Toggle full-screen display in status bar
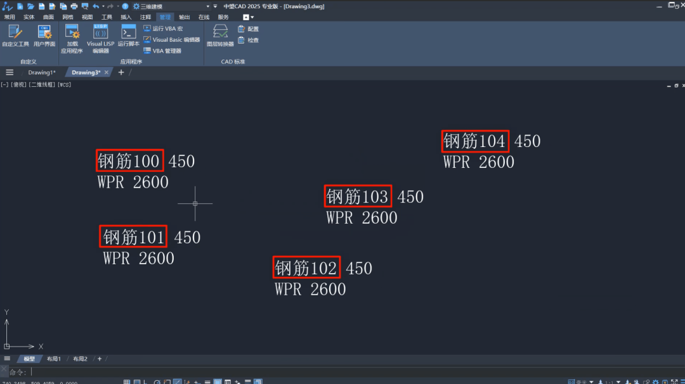 (674, 382)
